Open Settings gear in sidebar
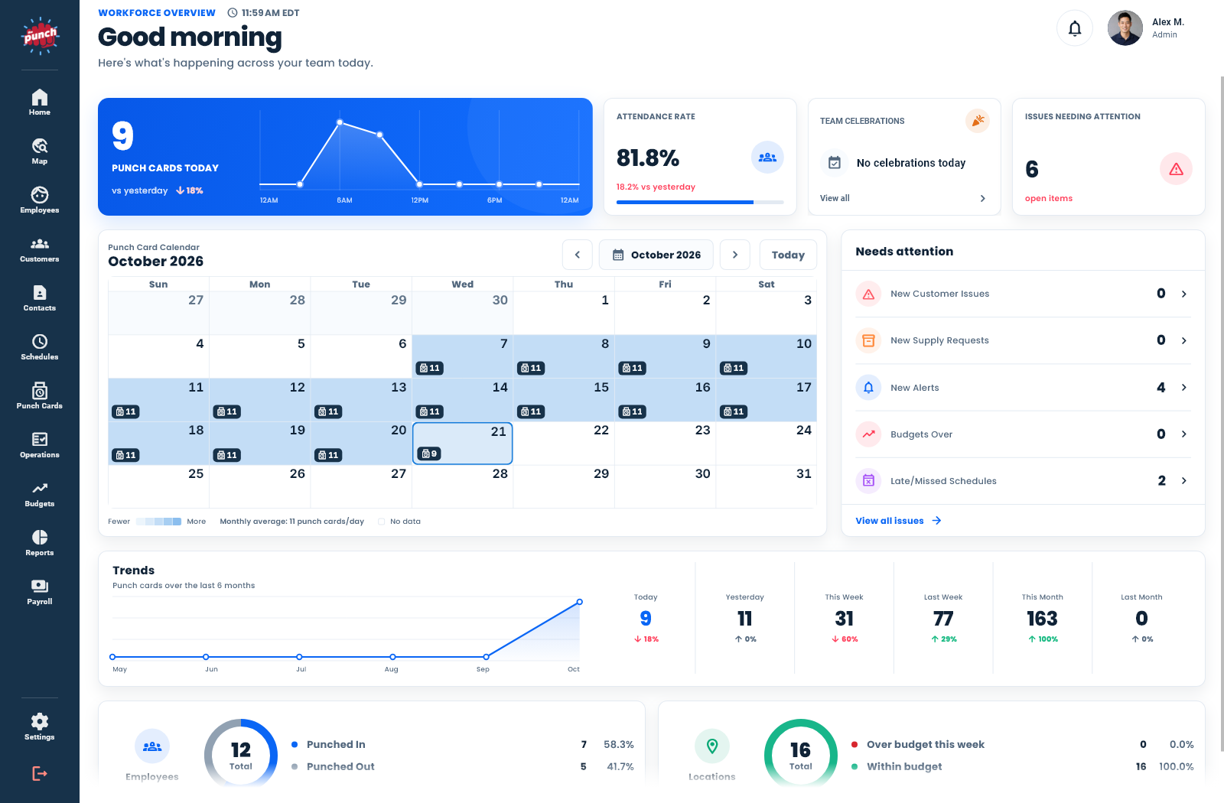 (x=40, y=727)
